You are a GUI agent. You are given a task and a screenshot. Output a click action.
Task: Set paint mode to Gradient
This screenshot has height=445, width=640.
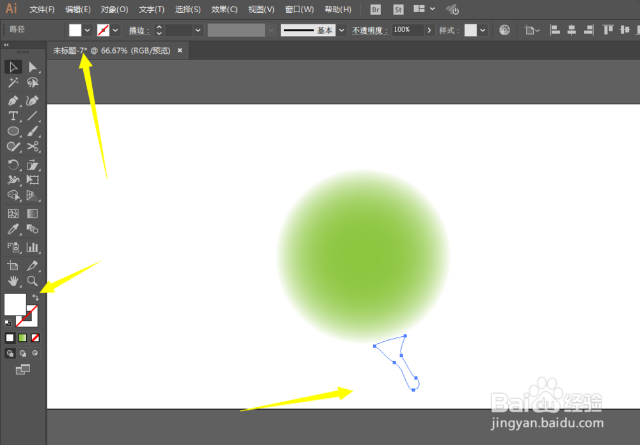[x=22, y=338]
